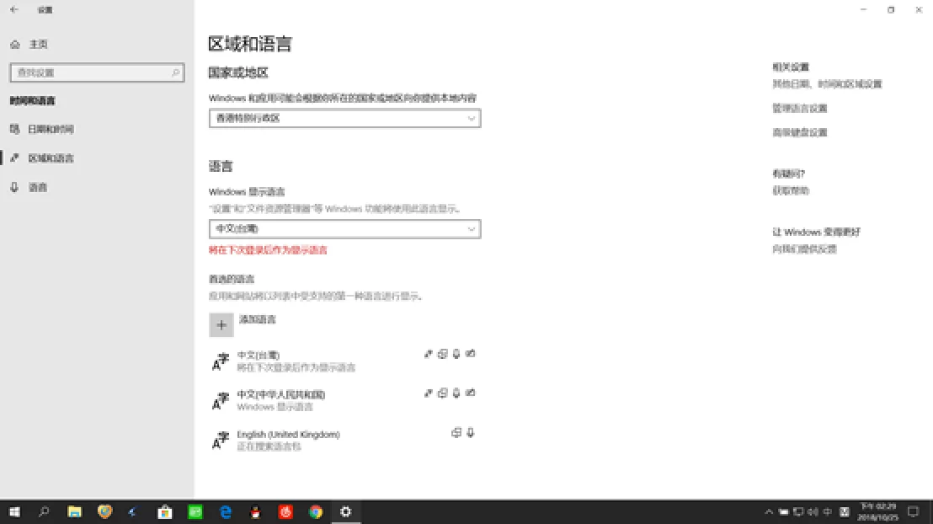Open the 管理语言设置 link
The height and width of the screenshot is (524, 933).
pyautogui.click(x=800, y=109)
